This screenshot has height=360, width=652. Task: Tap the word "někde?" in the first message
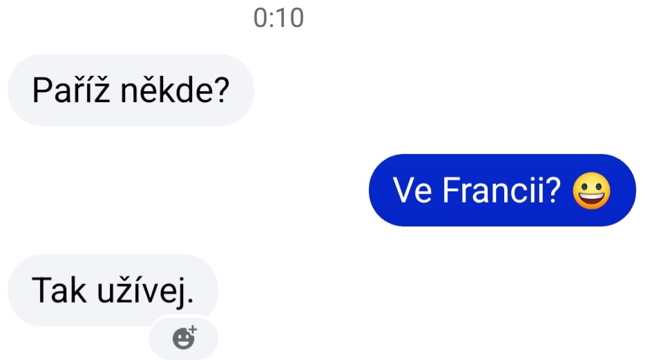tap(175, 89)
